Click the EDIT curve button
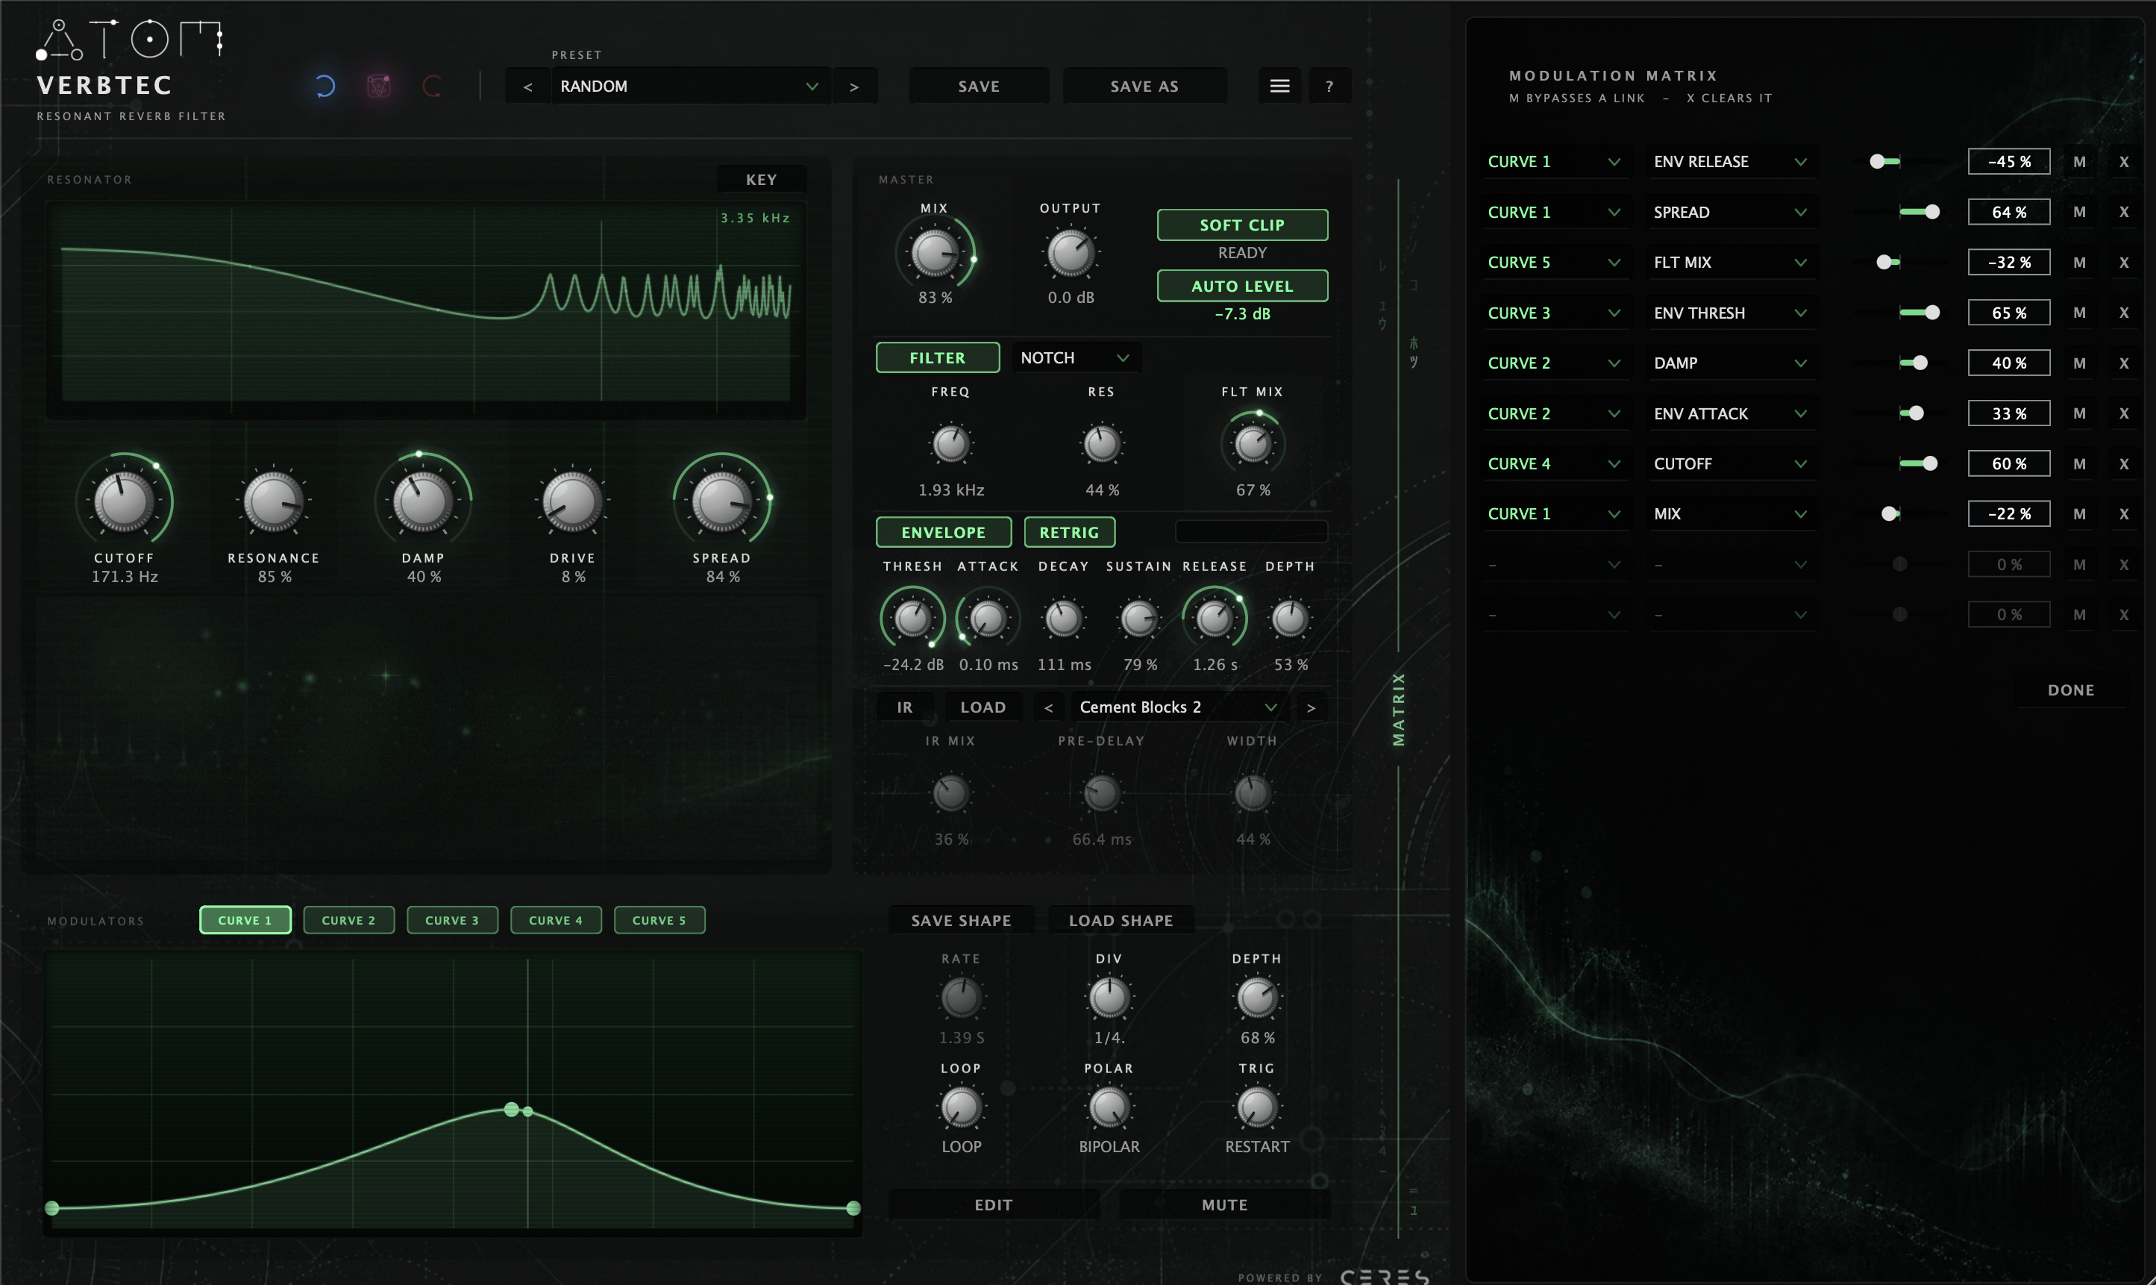This screenshot has width=2156, height=1285. [x=993, y=1204]
